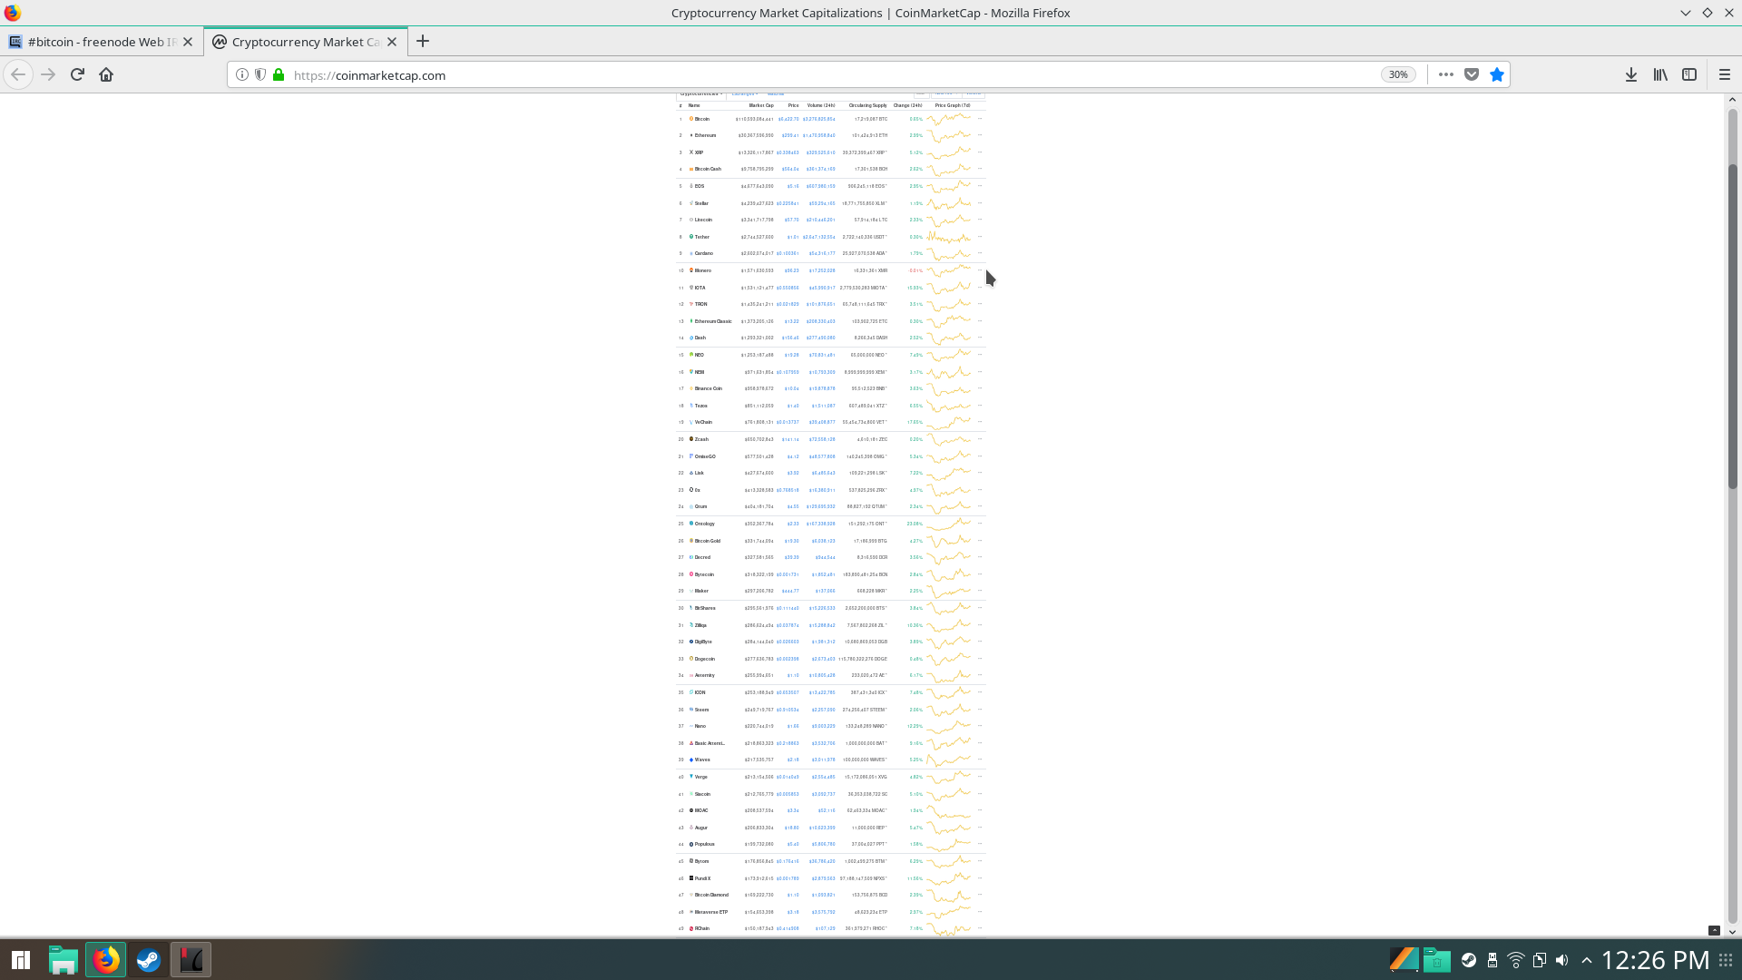
Task: Reload the CoinMarketCap page
Action: pyautogui.click(x=77, y=74)
